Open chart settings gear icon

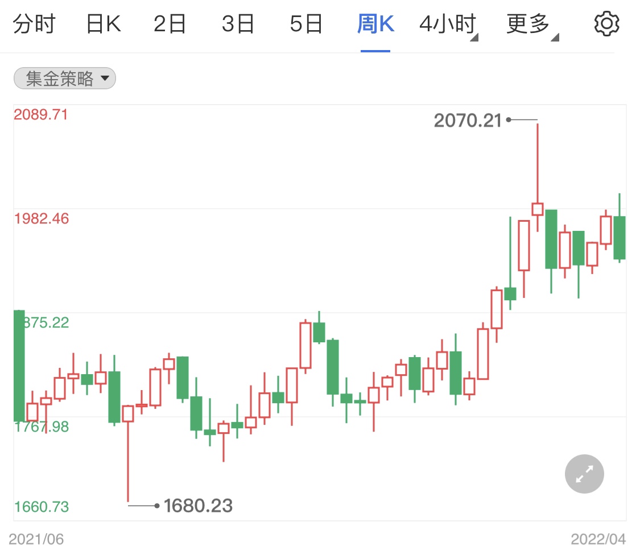coord(606,24)
